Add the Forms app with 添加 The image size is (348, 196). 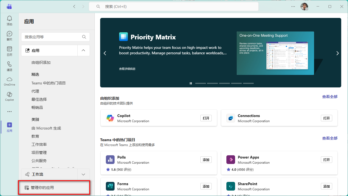206,186
